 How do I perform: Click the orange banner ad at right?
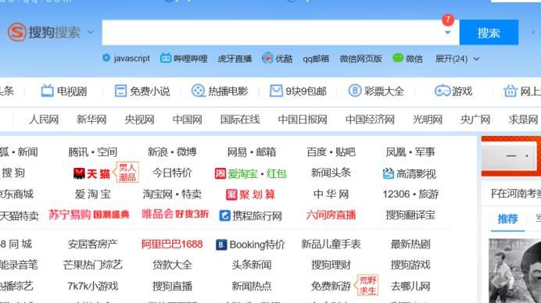click(511, 156)
